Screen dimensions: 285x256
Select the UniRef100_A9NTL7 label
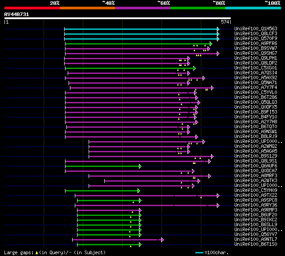(256, 240)
